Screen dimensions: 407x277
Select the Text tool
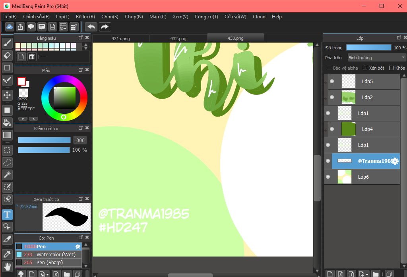click(x=7, y=215)
